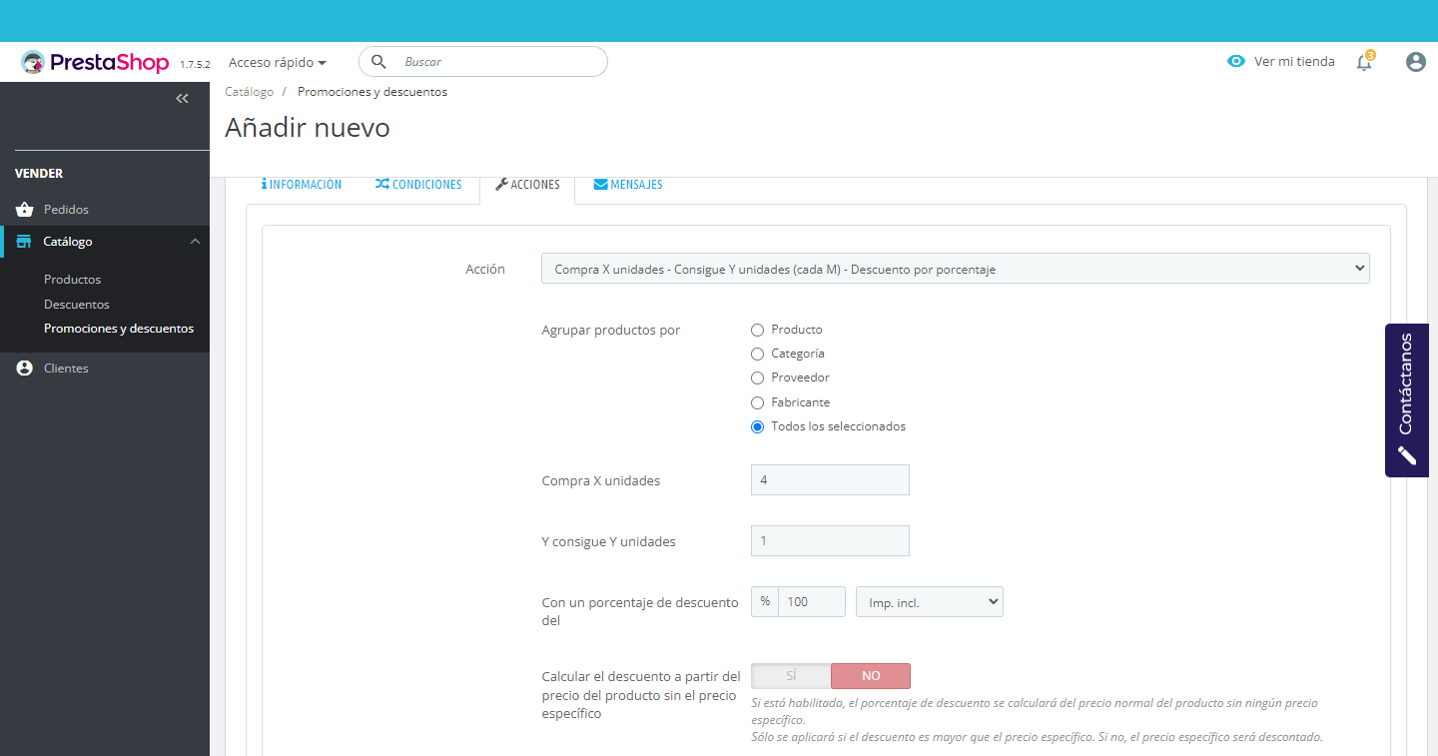Click the Pedidos basket icon
The height and width of the screenshot is (756, 1438).
(x=24, y=210)
